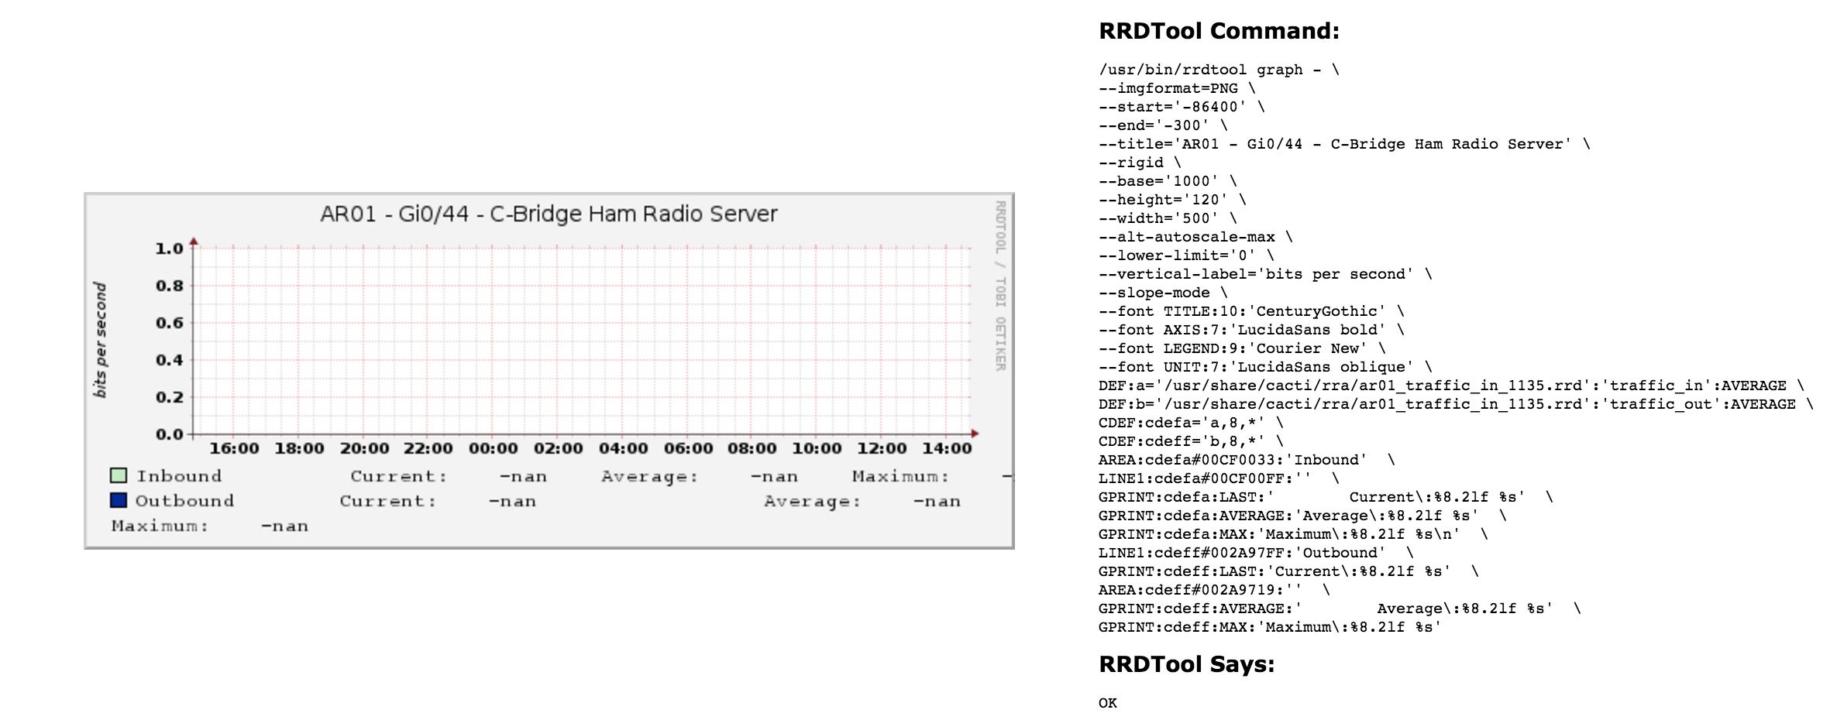Click the DEF:b traffic_out definition line
The width and height of the screenshot is (1830, 720).
pos(1456,404)
